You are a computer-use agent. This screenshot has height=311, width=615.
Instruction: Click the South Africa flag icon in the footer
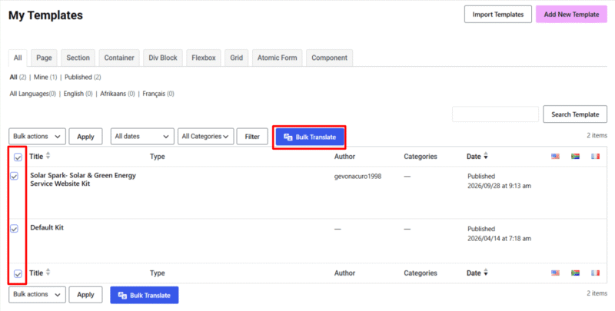click(575, 273)
